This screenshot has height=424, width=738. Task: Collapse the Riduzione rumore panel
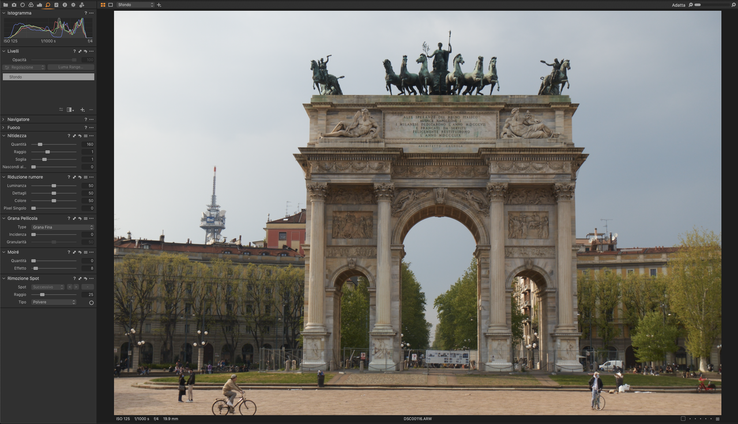pyautogui.click(x=3, y=177)
